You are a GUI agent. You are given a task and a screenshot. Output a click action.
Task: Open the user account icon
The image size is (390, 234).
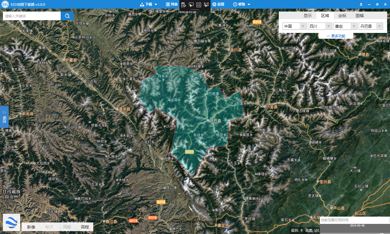point(361,4)
